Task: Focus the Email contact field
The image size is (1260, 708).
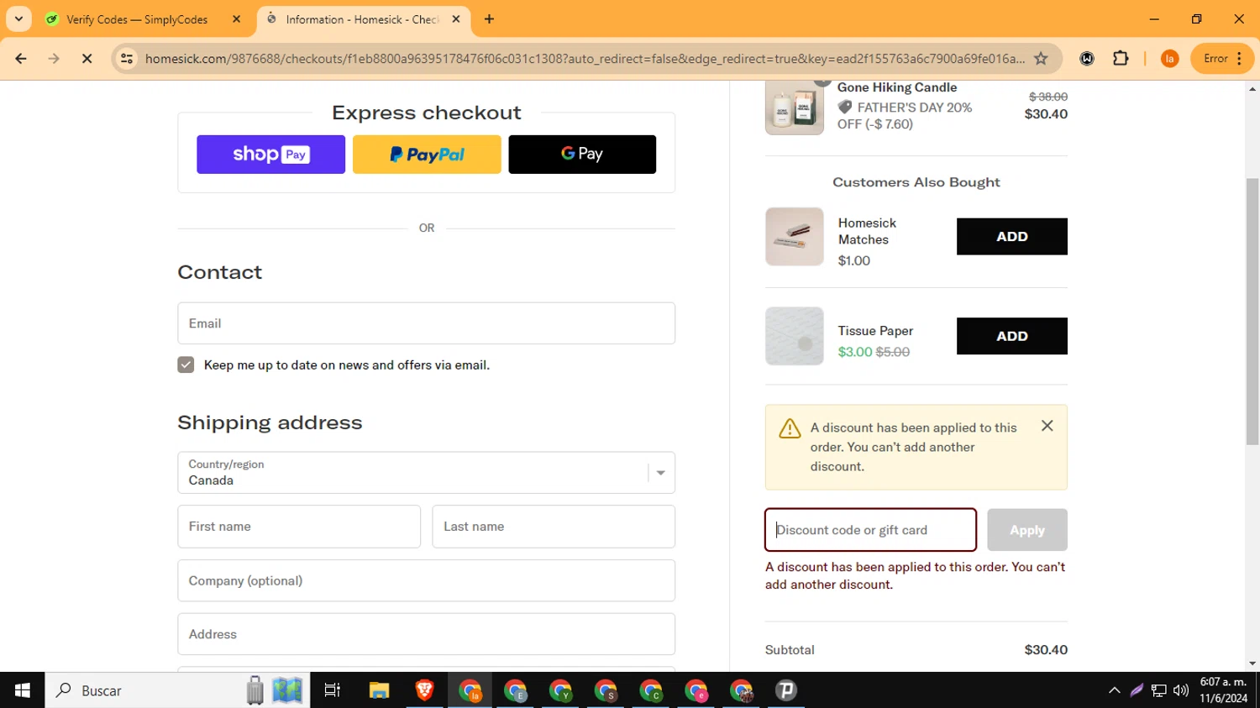Action: point(426,323)
